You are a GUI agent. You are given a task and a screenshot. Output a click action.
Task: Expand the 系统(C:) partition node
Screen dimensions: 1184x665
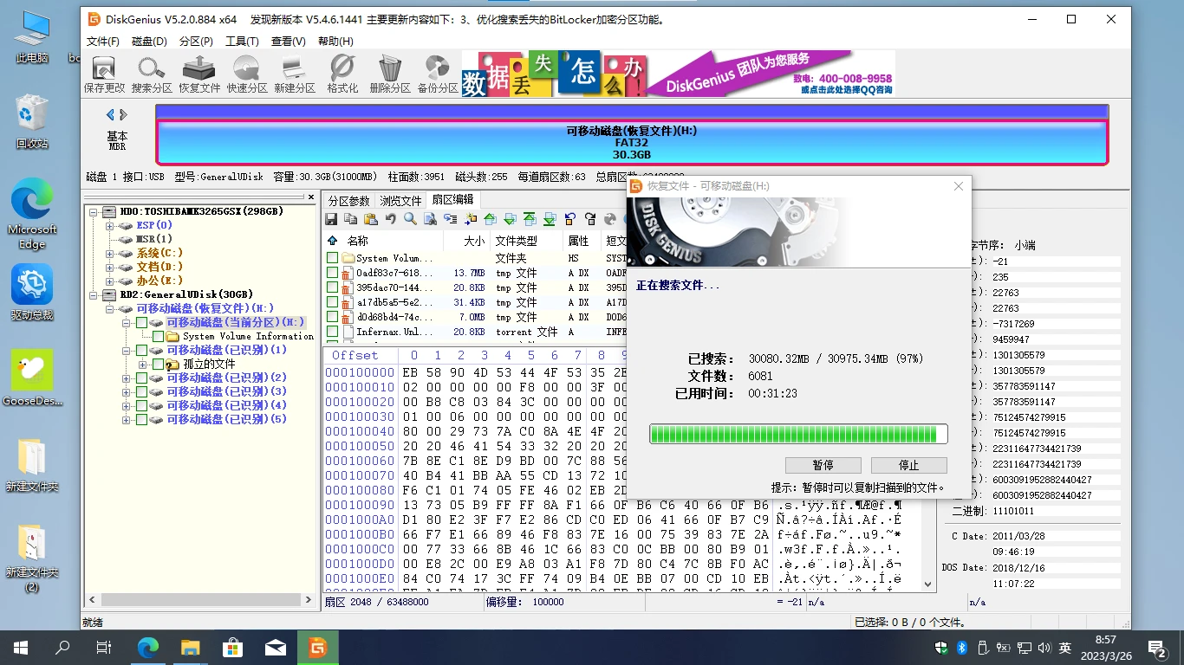(110, 253)
